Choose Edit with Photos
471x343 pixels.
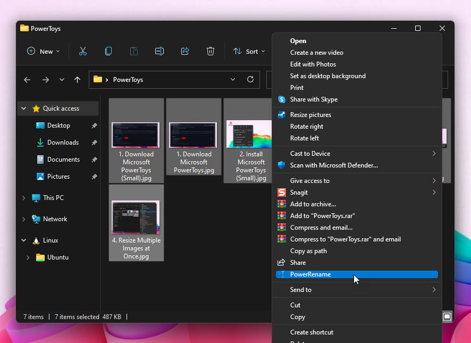[x=357, y=64]
